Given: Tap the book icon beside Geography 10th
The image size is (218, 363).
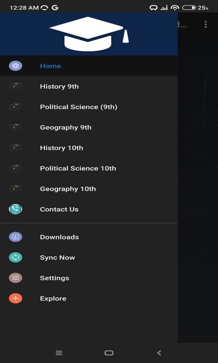Looking at the screenshot, I should [15, 189].
